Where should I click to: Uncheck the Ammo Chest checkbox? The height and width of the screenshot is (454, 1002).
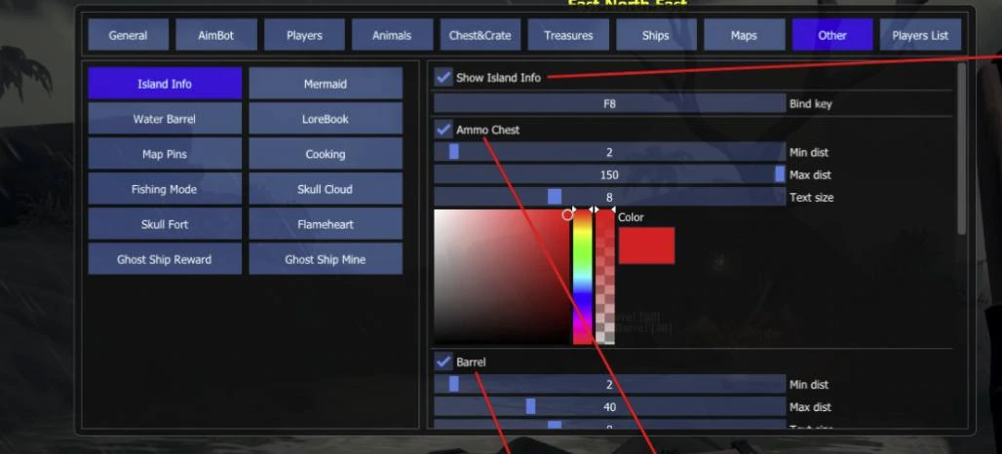[x=443, y=130]
